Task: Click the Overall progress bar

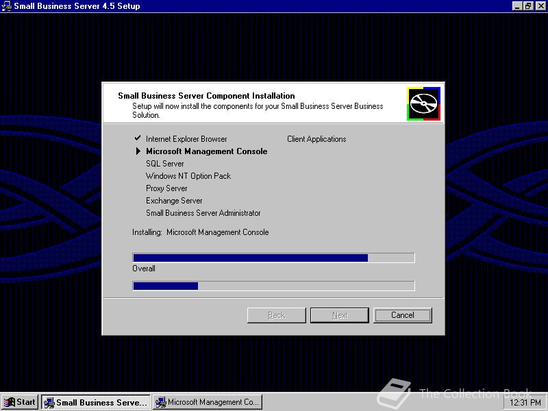Action: tap(273, 286)
